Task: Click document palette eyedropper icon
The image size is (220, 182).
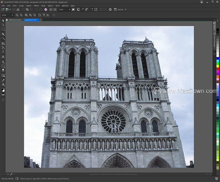Action: point(11,174)
